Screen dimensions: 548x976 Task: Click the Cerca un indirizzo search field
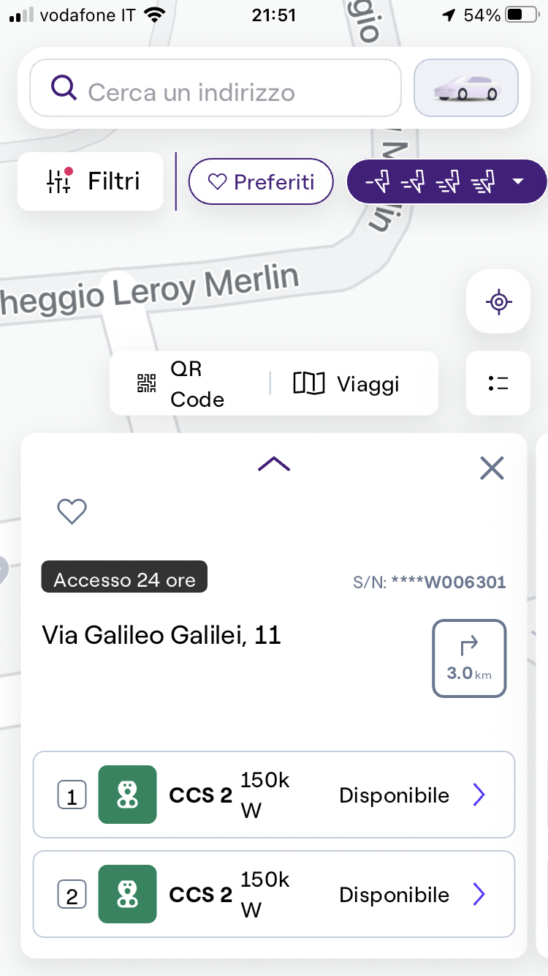pyautogui.click(x=216, y=92)
